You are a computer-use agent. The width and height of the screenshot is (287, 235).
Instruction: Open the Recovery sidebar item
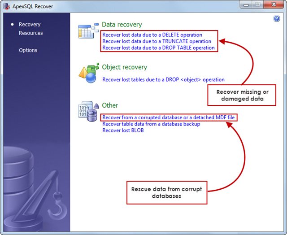pos(30,24)
